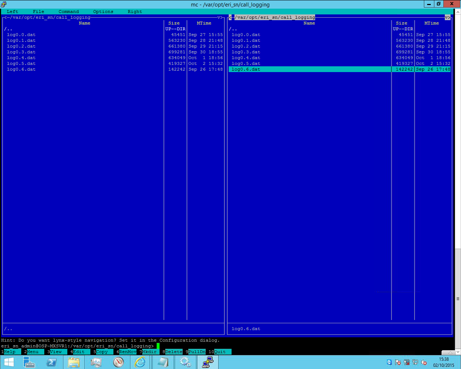Click the PuTTY scrollbar down arrow
Viewport: 461px width, 369px height.
click(x=458, y=352)
